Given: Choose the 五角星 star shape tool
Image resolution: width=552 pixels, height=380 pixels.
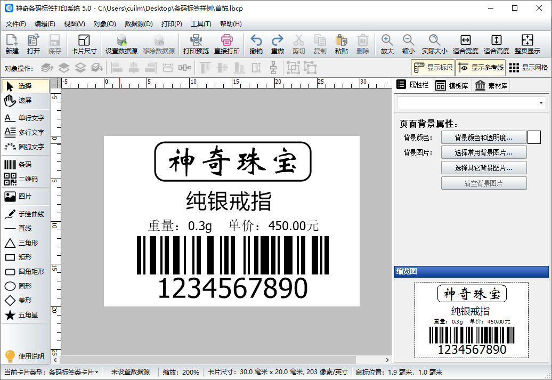Looking at the screenshot, I should (x=25, y=315).
